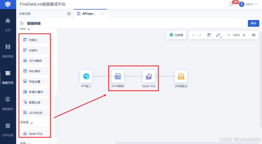Click the 100% zoom level

[x=236, y=35]
